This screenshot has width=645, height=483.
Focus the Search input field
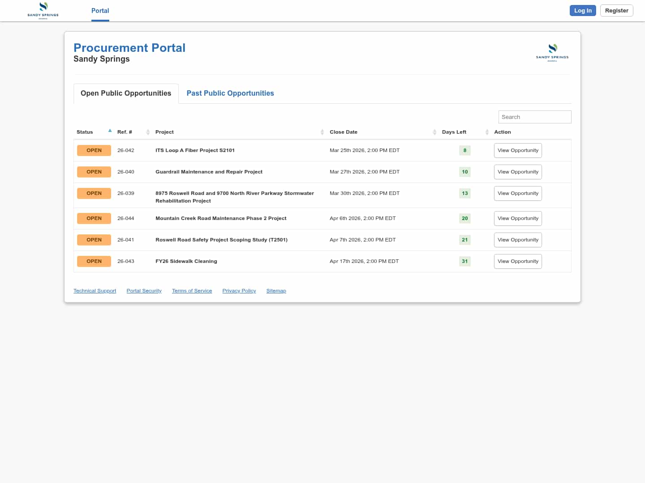coord(534,117)
